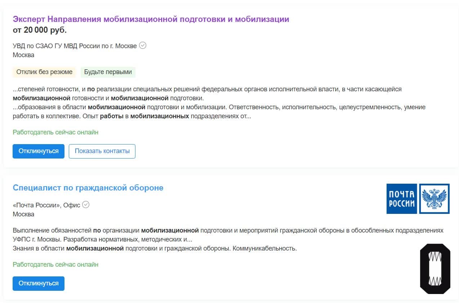Open Специалист по гражданской обороне vacancy

(x=88, y=188)
